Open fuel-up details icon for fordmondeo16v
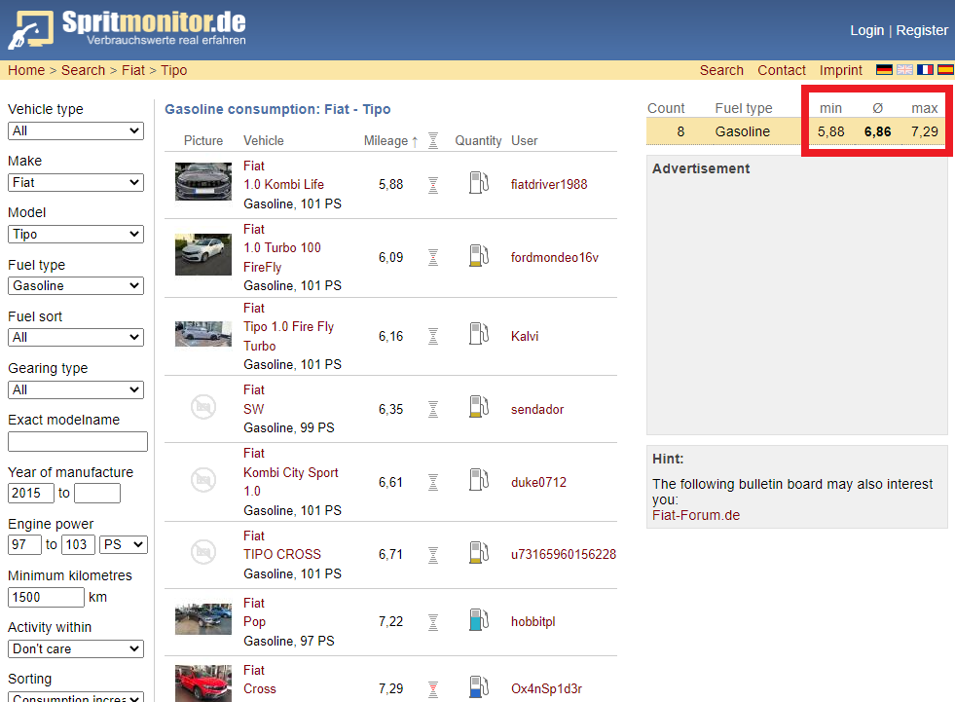The image size is (955, 702). click(x=479, y=256)
